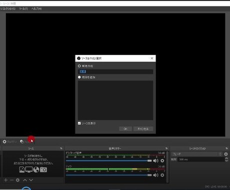Image resolution: width=230 pixels, height=190 pixels.
Task: Remove source with the minus button
Action: [11, 180]
